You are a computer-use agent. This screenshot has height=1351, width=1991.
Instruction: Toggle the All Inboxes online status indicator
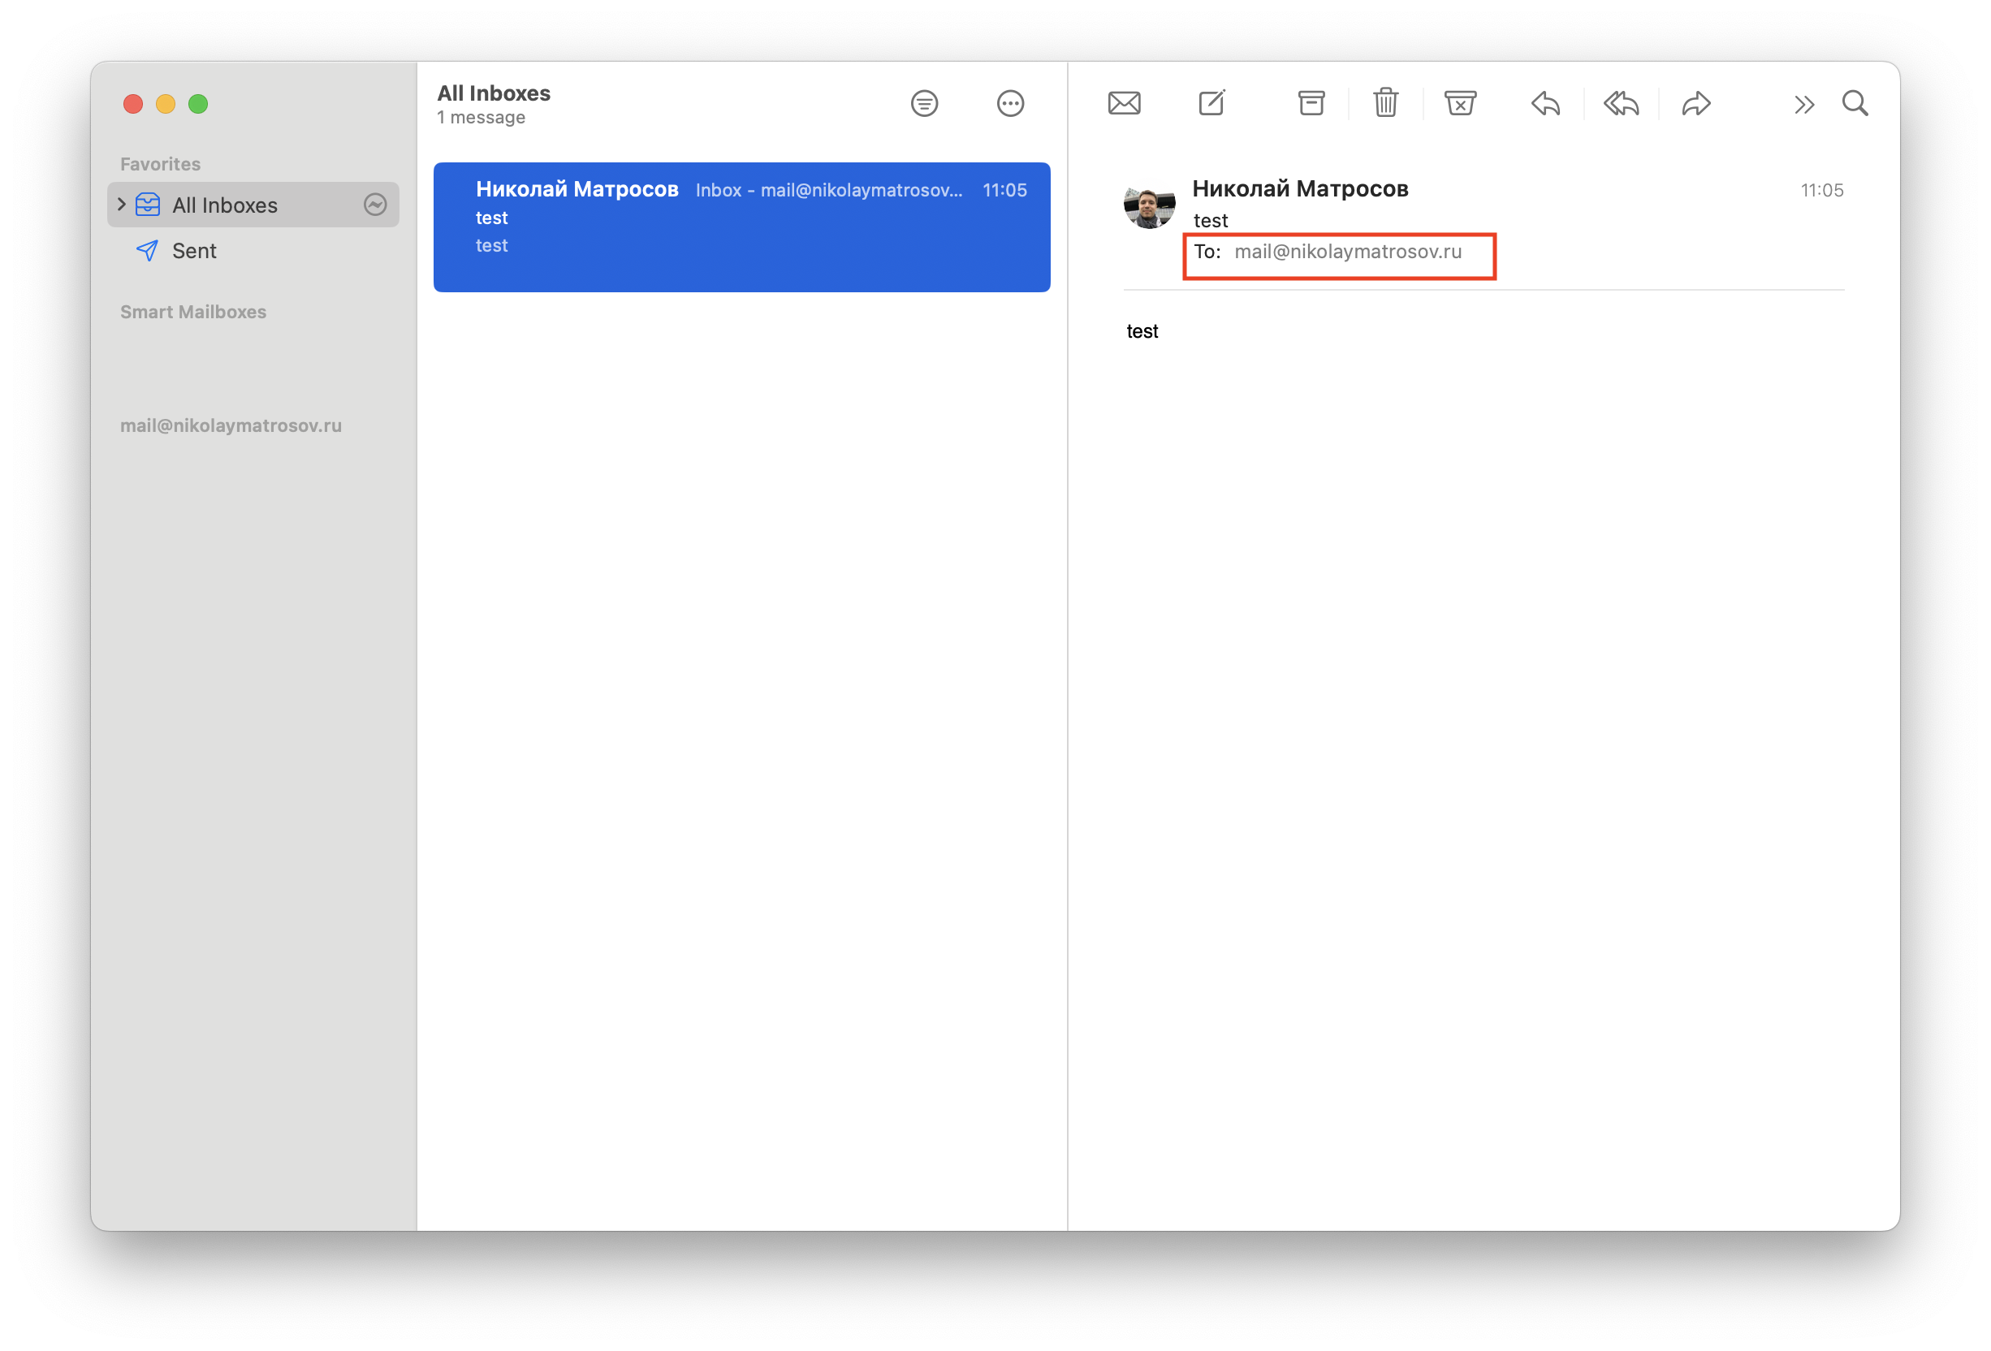click(374, 204)
